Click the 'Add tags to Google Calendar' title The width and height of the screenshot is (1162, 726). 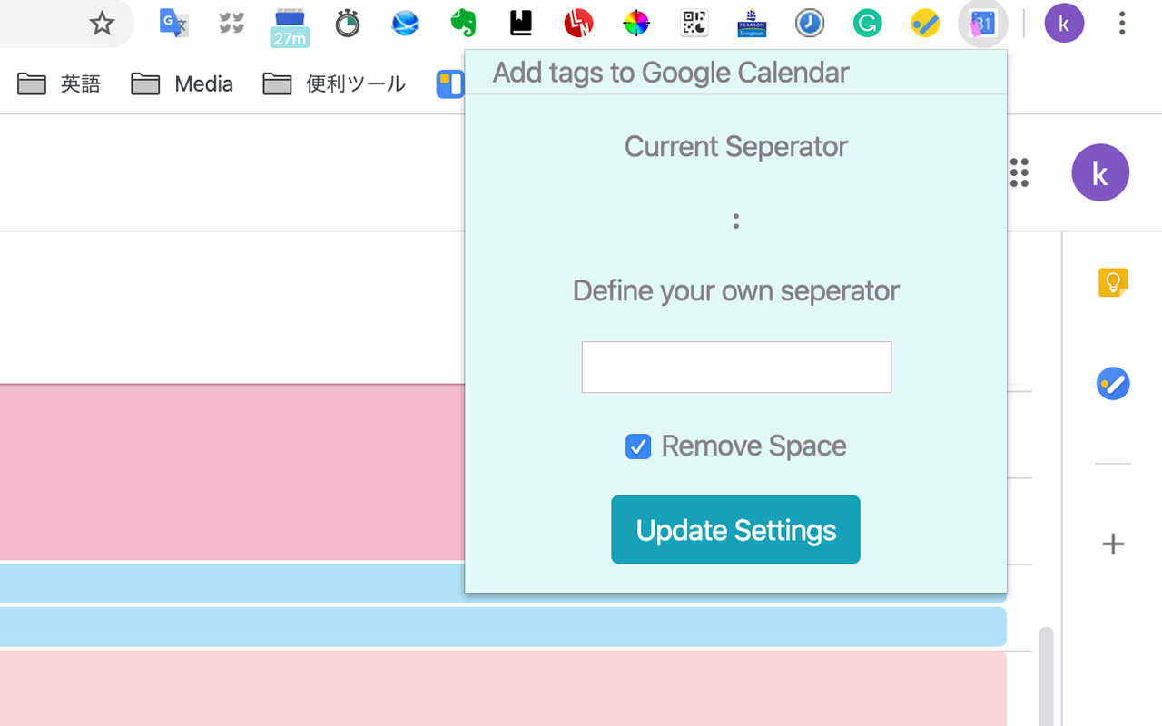(671, 74)
